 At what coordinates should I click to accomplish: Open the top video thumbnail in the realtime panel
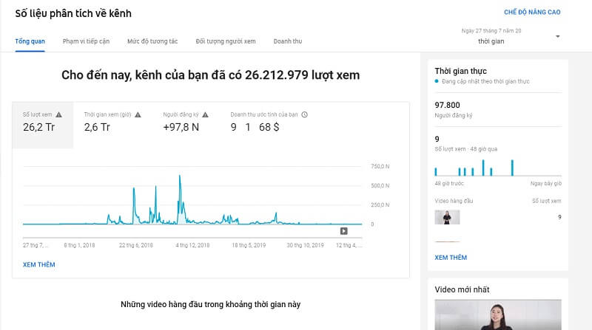[447, 217]
